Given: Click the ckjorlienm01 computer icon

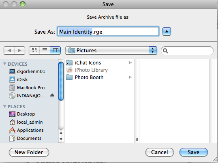Looking at the screenshot, I should click(12, 71).
